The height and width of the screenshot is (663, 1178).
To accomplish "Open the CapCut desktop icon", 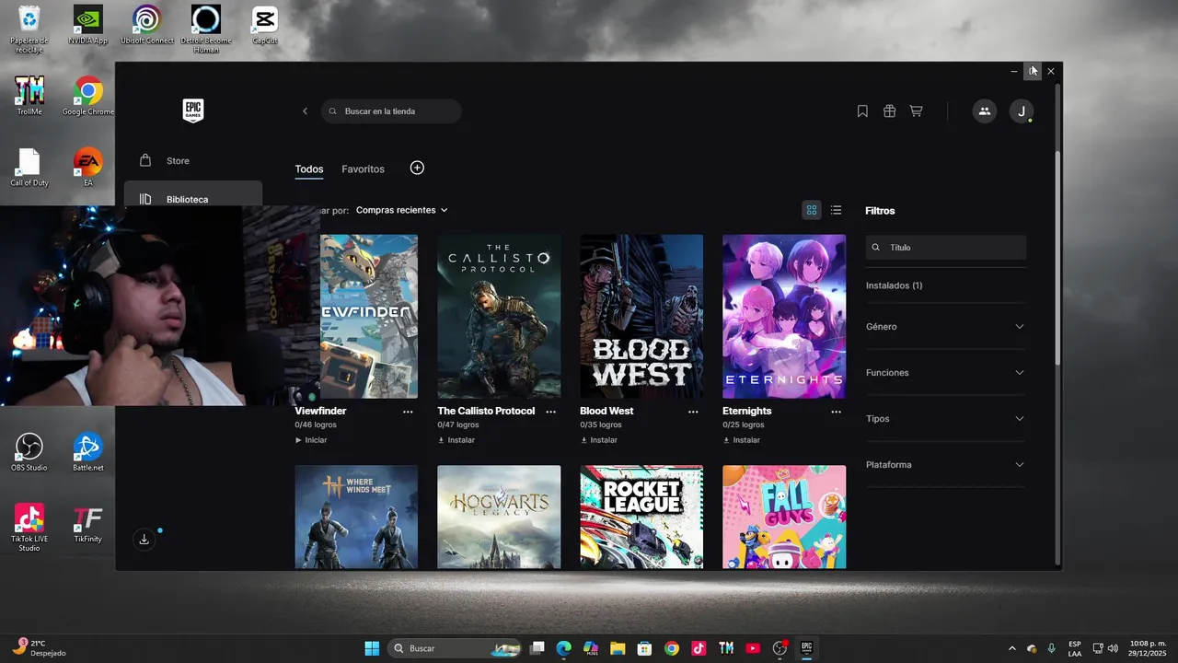I will point(265,26).
